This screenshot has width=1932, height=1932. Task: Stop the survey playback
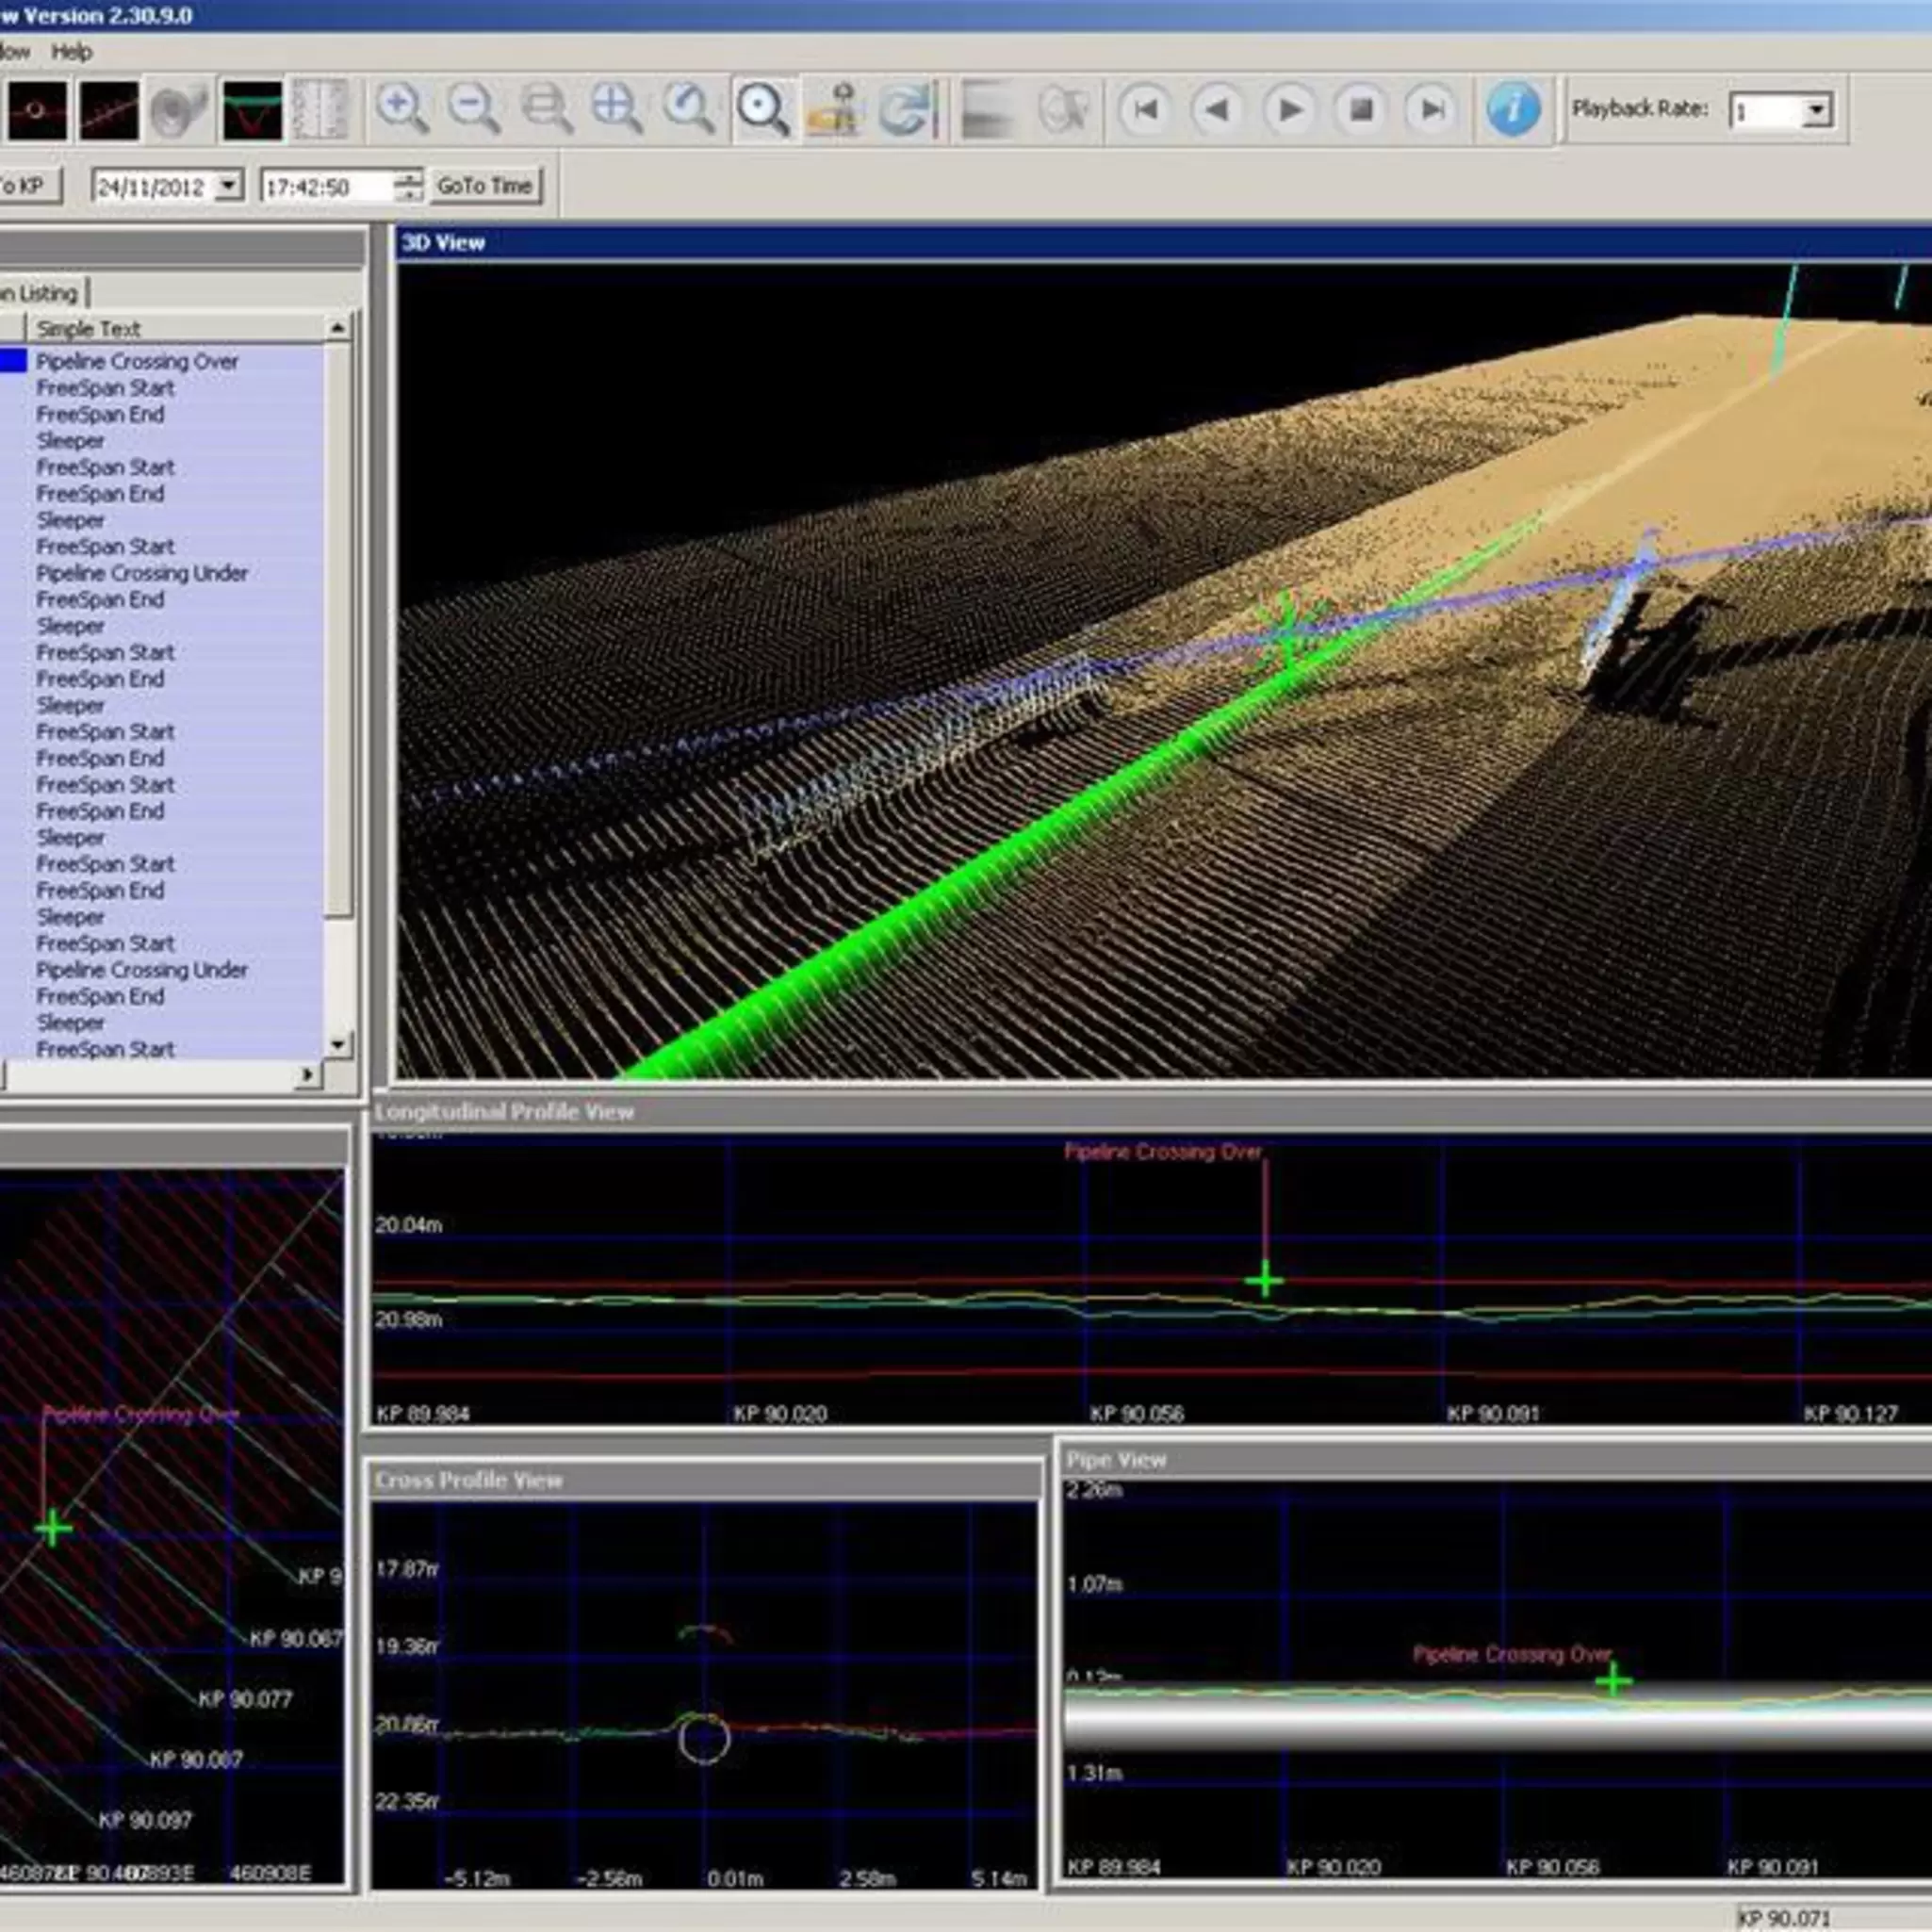tap(1362, 109)
